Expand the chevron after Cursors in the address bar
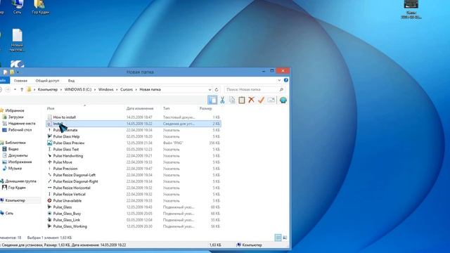Screen dimensions: 450x253 [136, 89]
